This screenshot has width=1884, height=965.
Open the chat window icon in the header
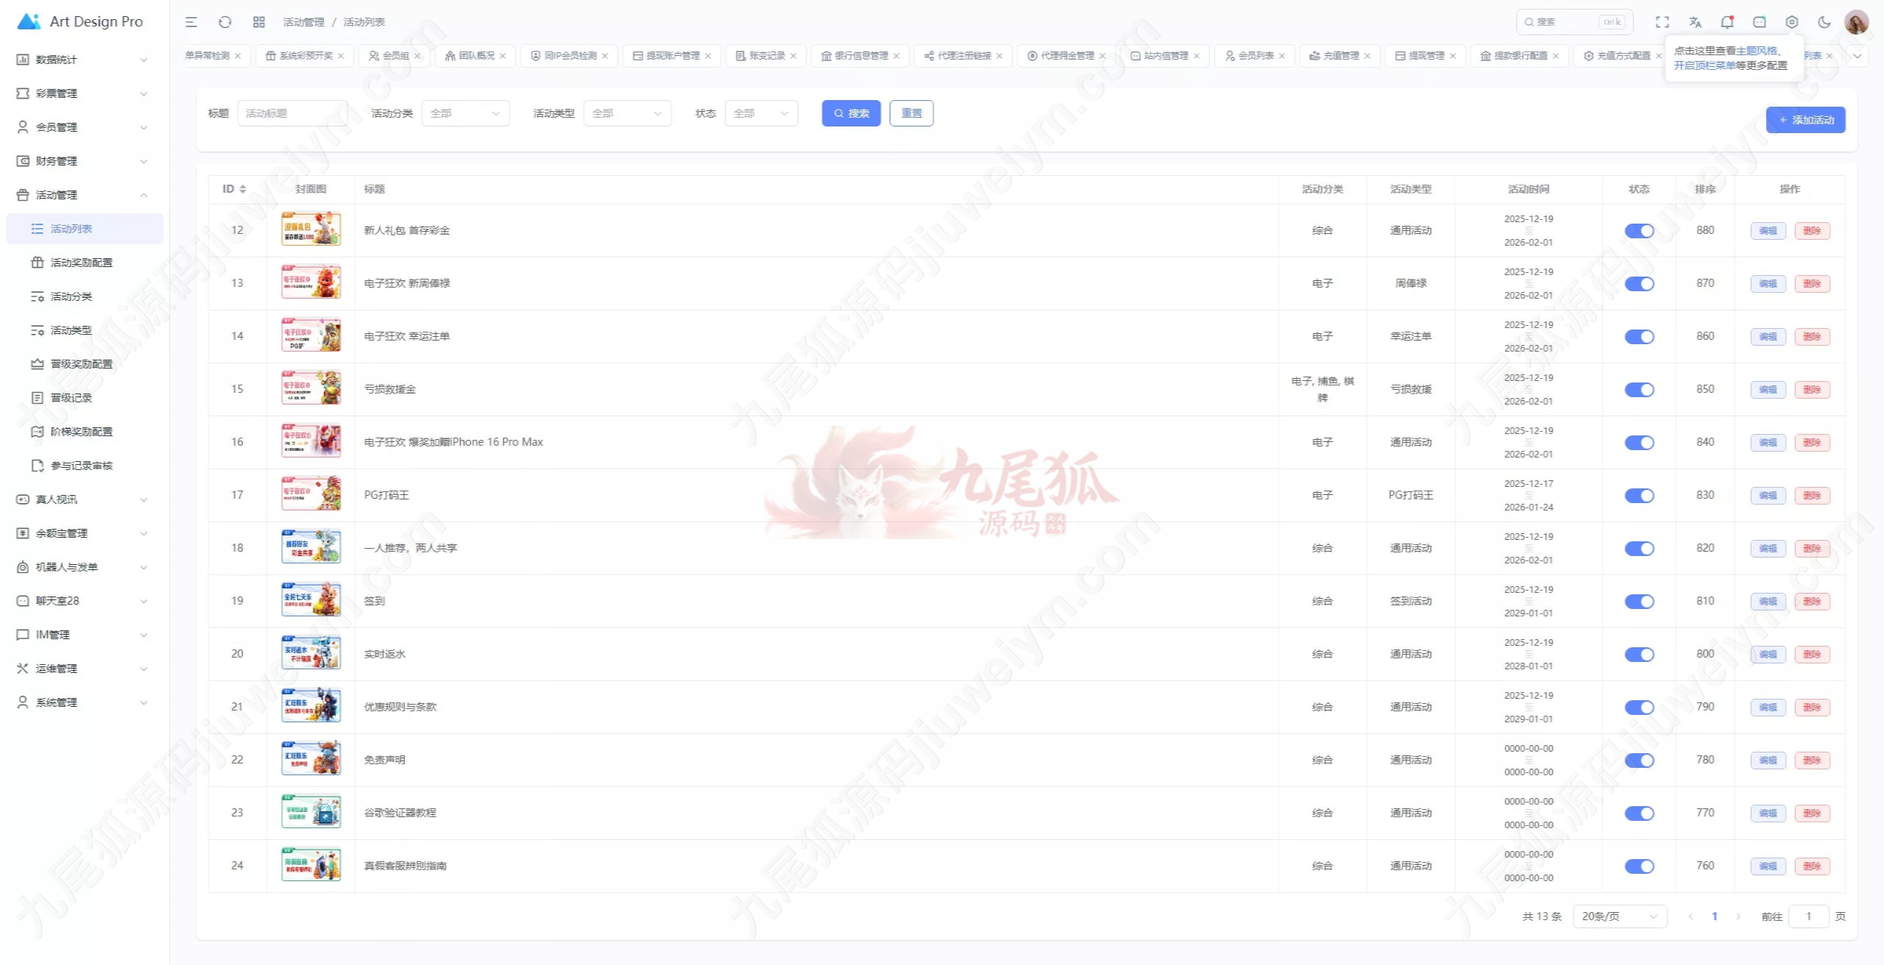click(1760, 22)
